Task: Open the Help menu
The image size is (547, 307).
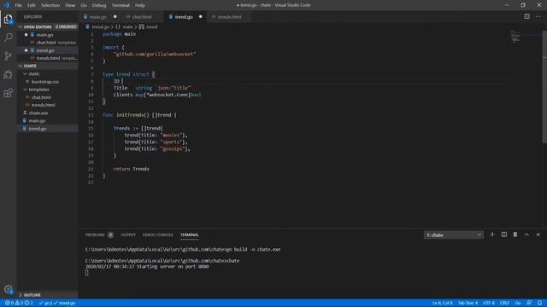Action: click(x=140, y=5)
